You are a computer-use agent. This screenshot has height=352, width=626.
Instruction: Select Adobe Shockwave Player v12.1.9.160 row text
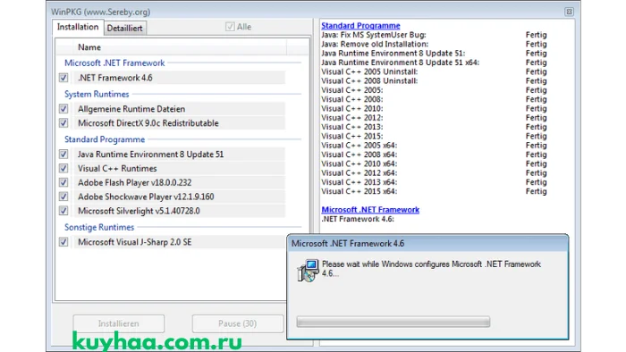(x=146, y=197)
